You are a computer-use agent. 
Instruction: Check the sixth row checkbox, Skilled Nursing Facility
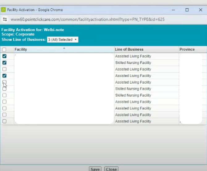pyautogui.click(x=4, y=89)
